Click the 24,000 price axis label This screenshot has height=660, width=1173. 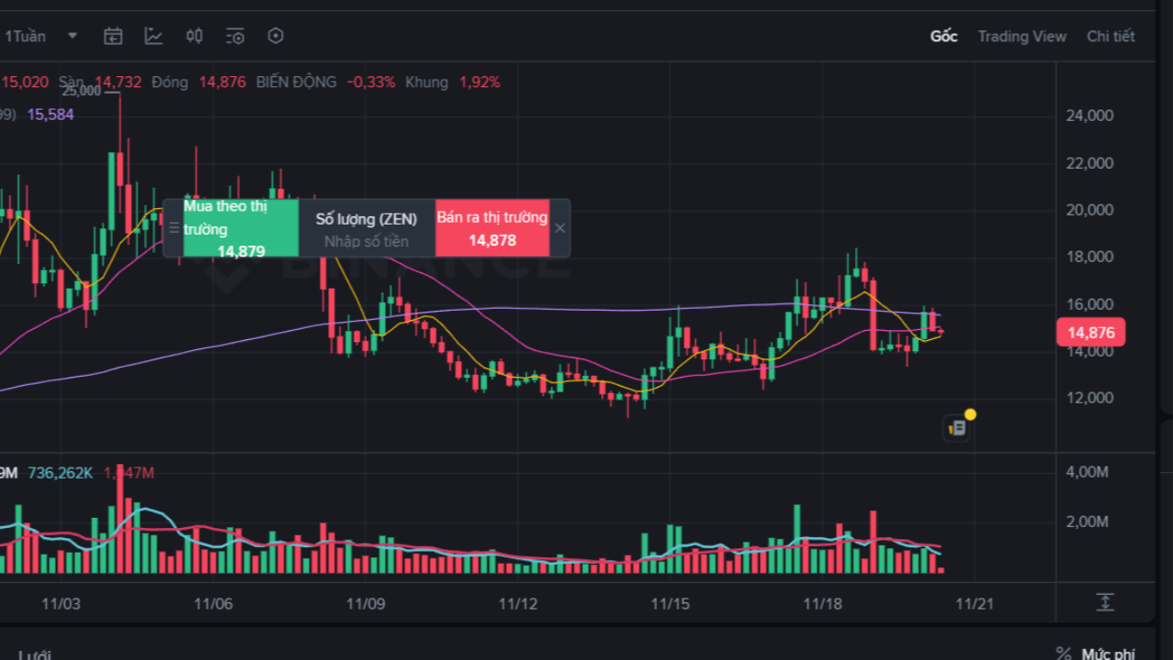(1090, 115)
